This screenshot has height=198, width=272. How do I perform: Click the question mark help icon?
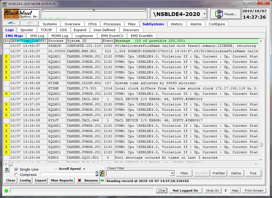225,191
